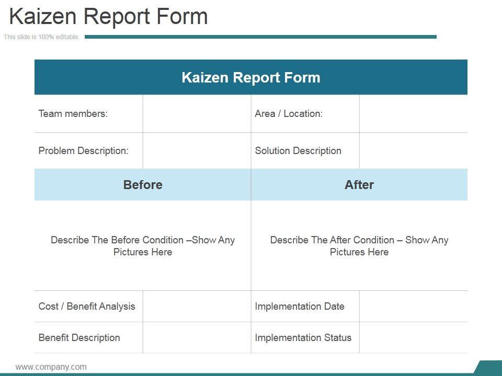Click the blank cell next to Area / Location
502x376 pixels.
413,114
